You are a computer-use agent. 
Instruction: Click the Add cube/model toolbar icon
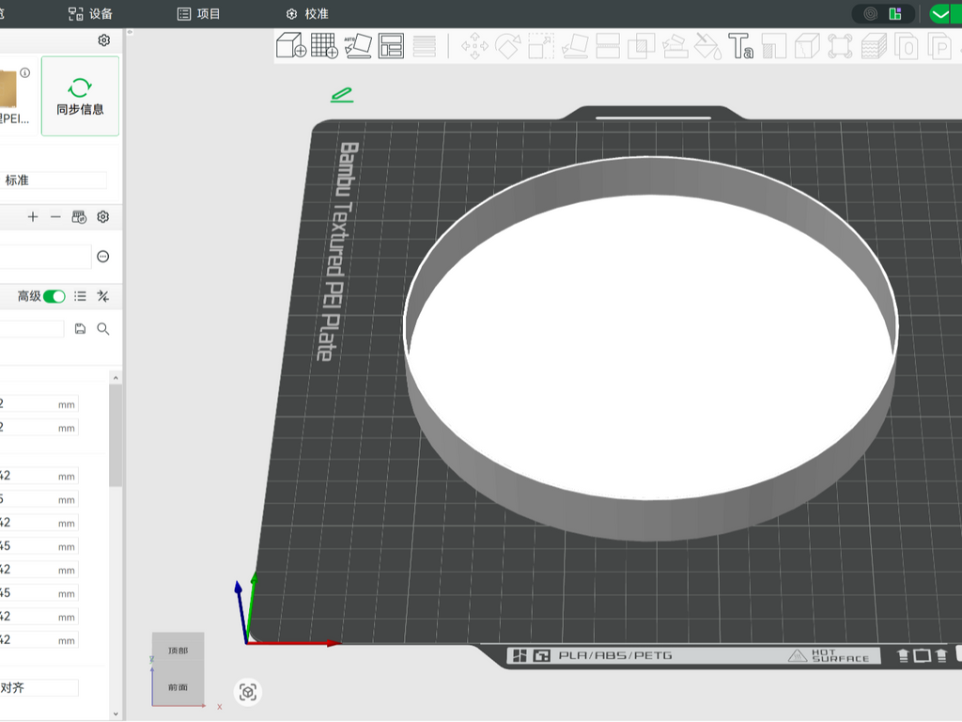tap(291, 45)
